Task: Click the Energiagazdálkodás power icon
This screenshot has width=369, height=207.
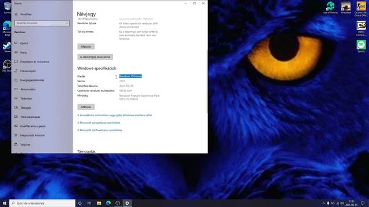Action: pos(16,80)
